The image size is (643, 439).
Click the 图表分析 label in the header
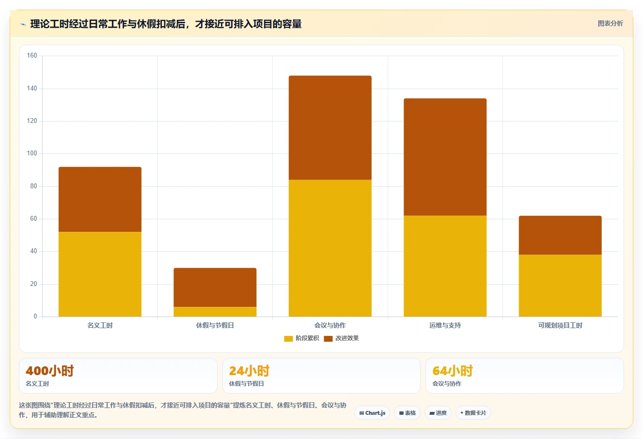610,23
